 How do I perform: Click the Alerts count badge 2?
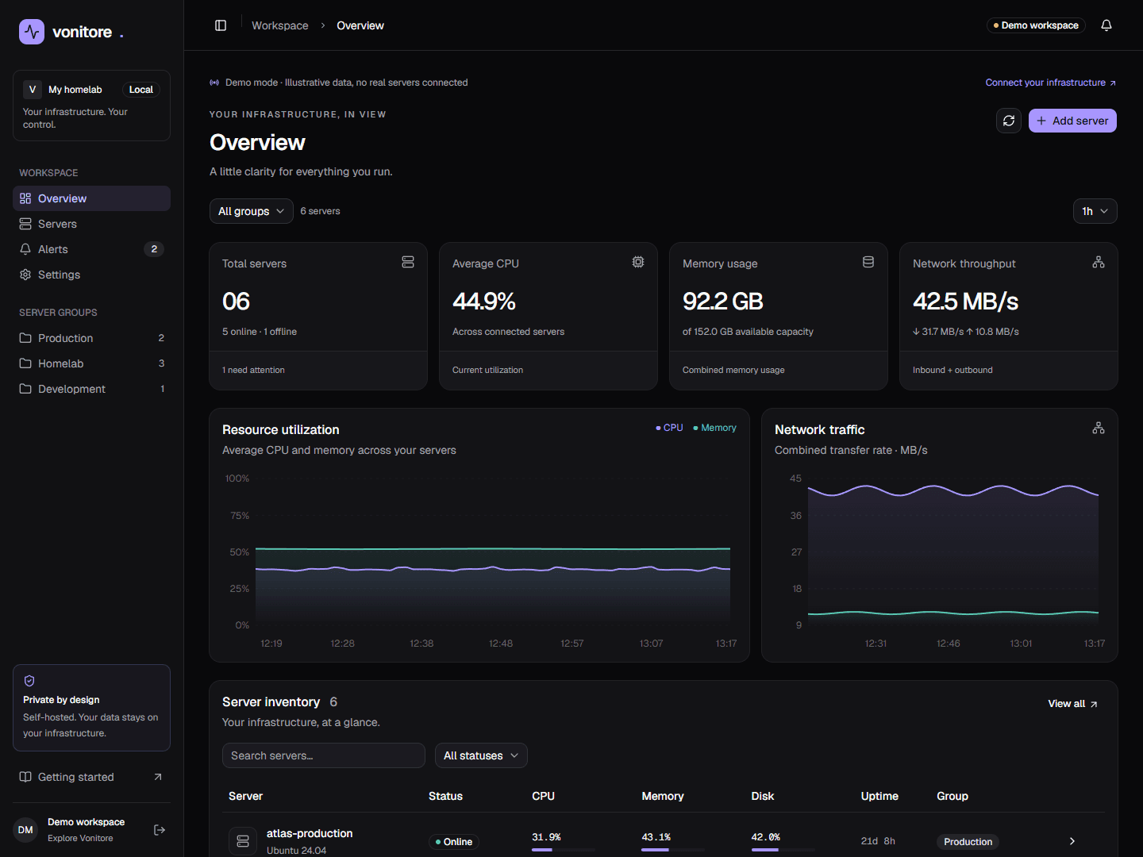(x=154, y=249)
